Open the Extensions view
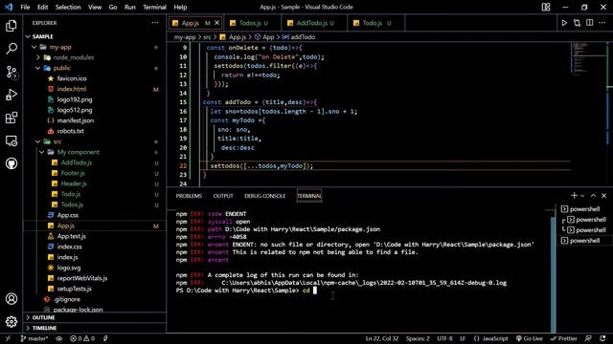This screenshot has width=613, height=344. pos(11,118)
